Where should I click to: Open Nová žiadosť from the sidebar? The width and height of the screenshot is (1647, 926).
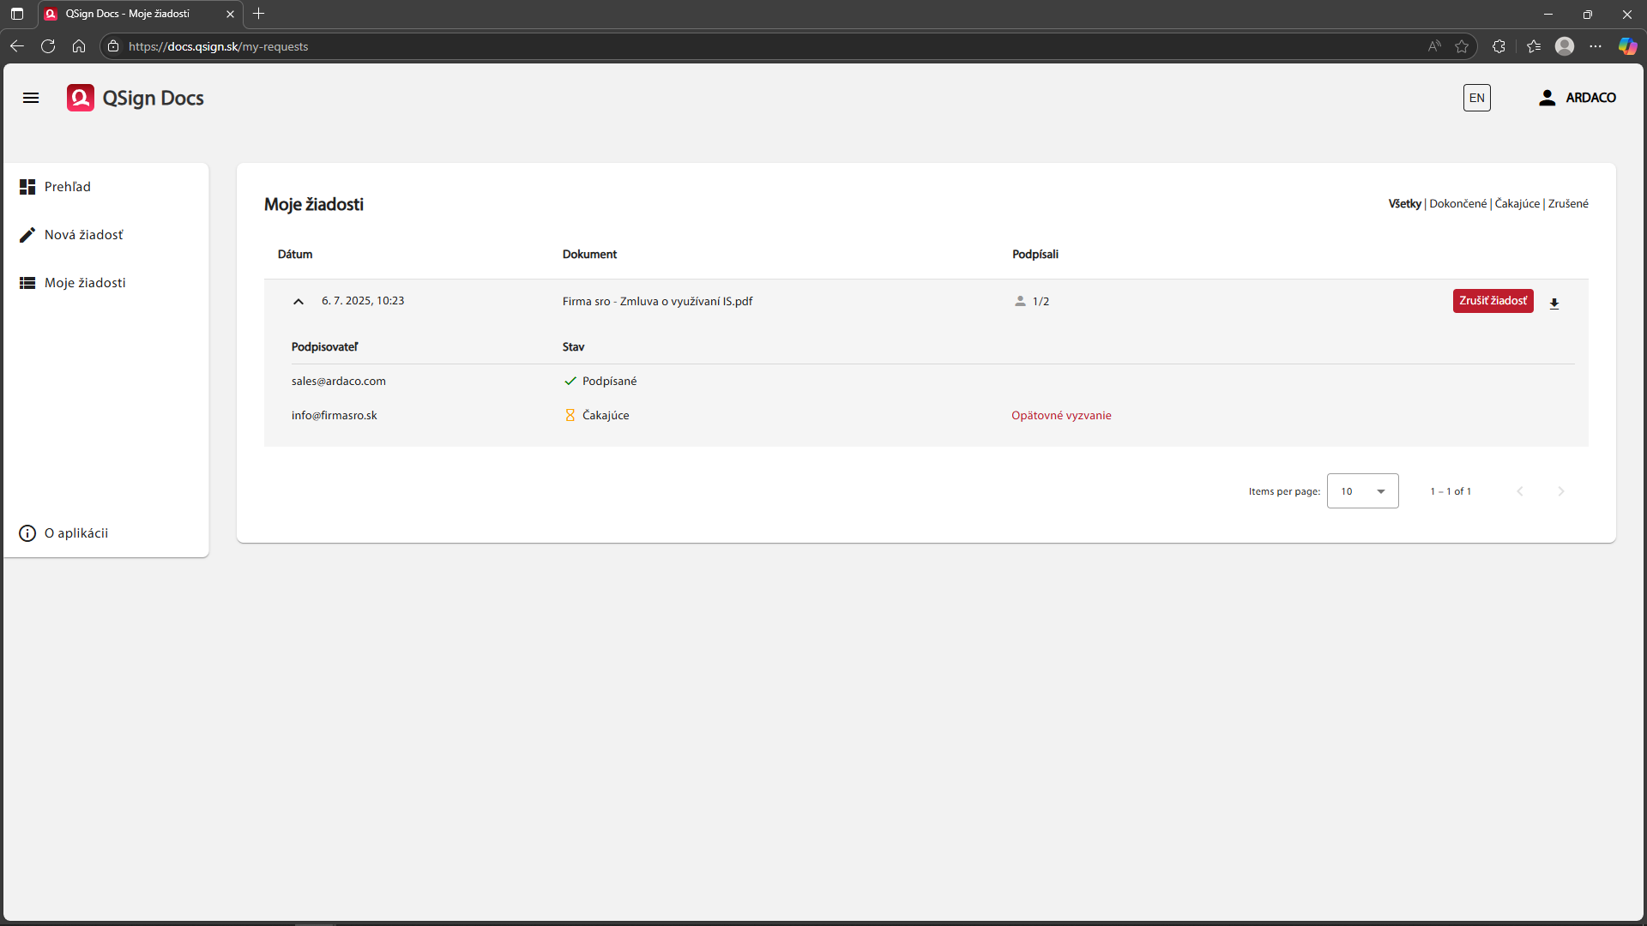click(83, 235)
